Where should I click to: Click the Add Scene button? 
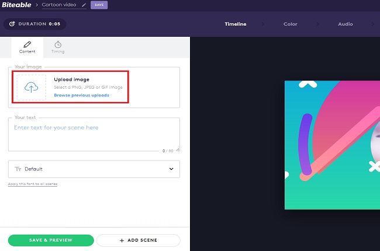(x=138, y=240)
